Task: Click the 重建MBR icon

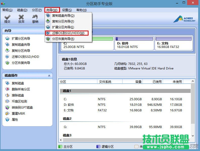Action: (7, 113)
